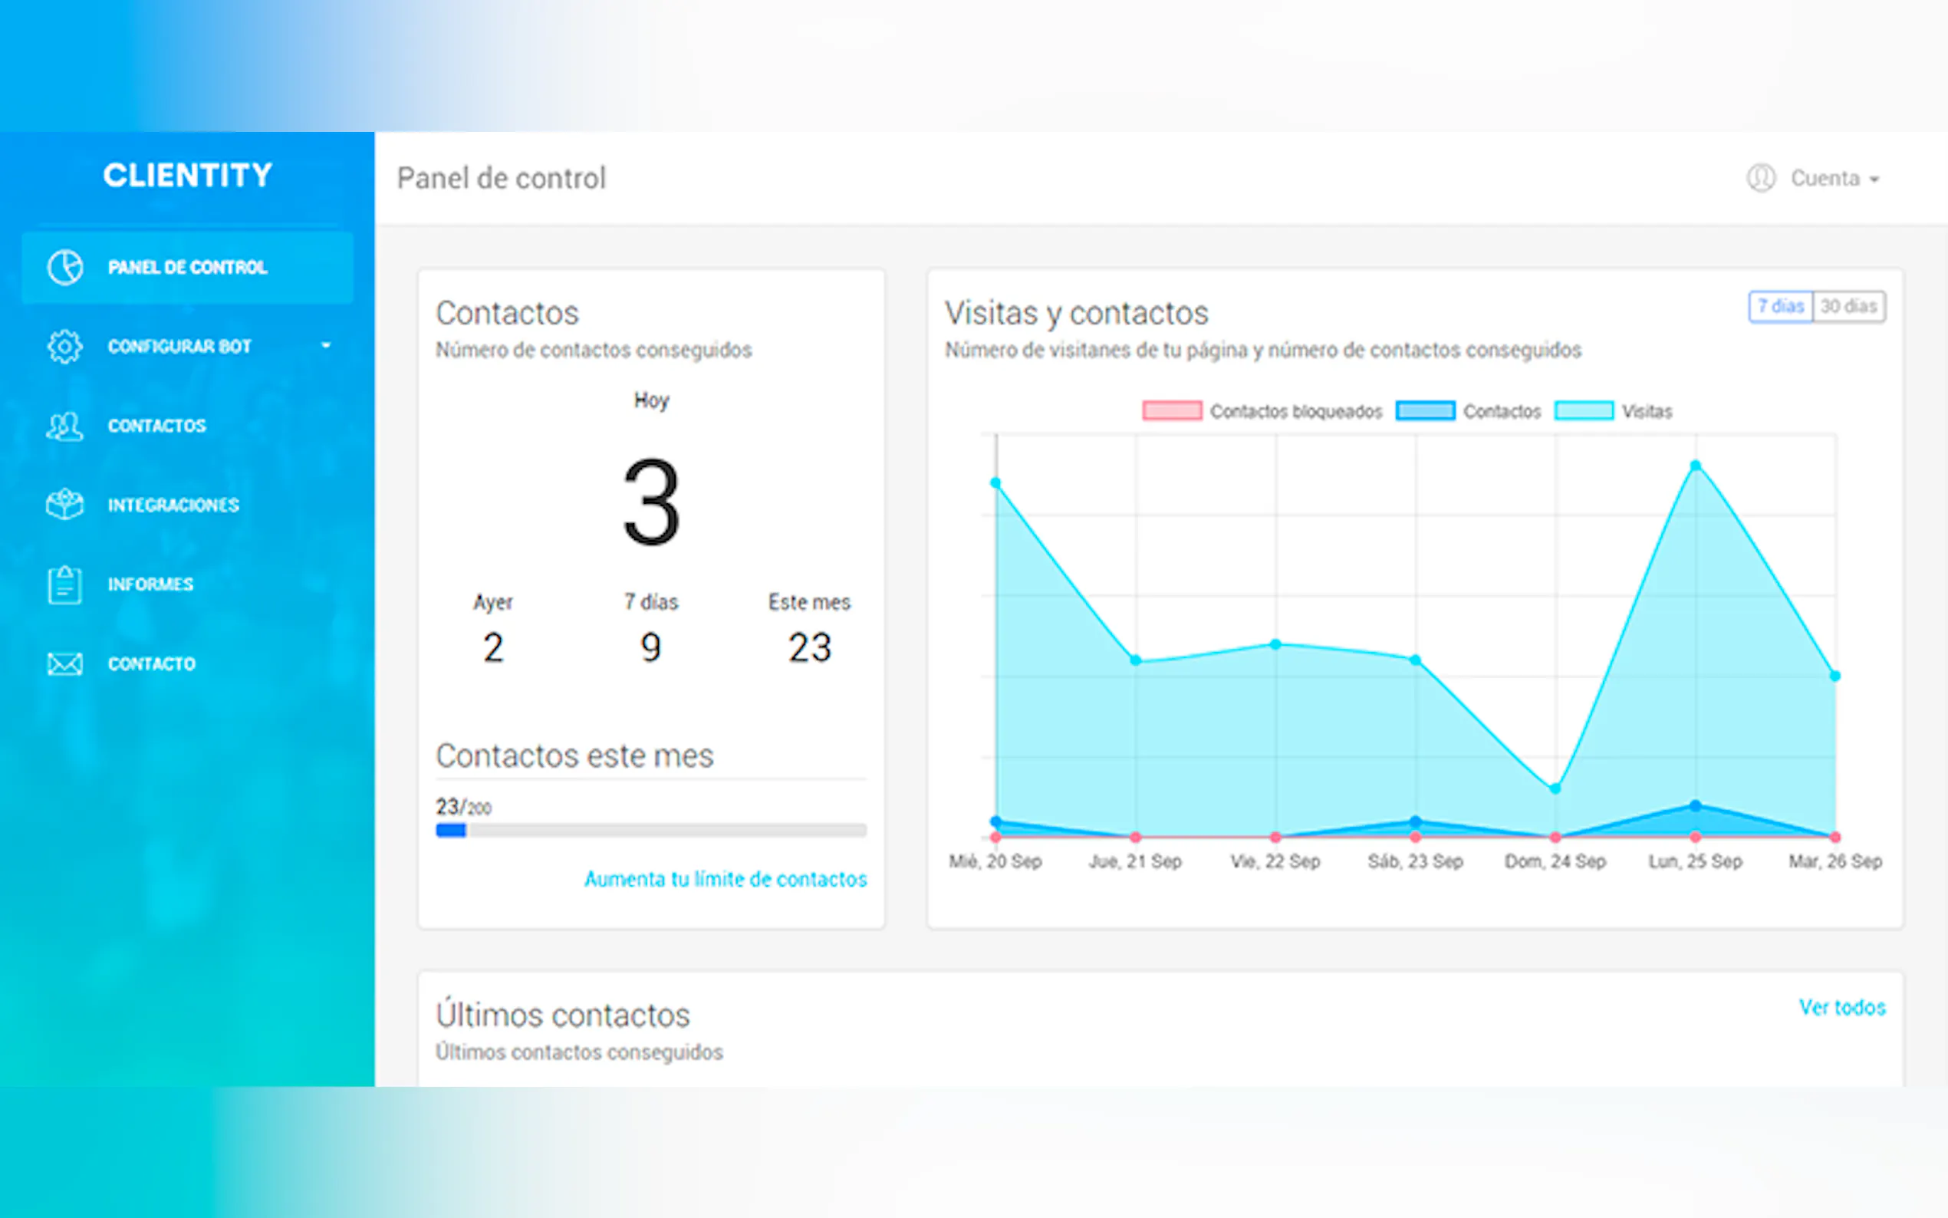Click the CLIENTITY logo
The image size is (1948, 1218).
point(188,176)
